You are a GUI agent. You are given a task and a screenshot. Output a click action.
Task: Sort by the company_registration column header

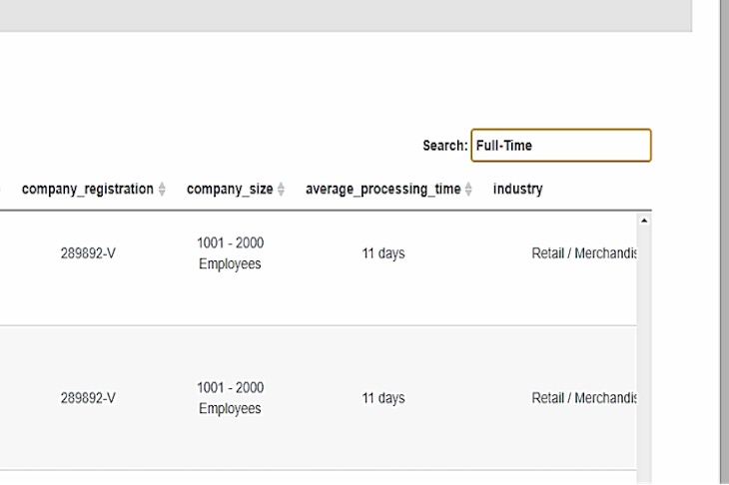pyautogui.click(x=88, y=189)
